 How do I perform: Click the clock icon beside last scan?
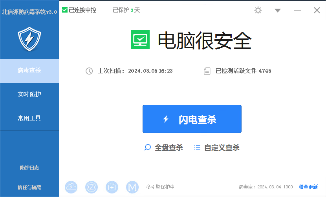pyautogui.click(x=89, y=71)
